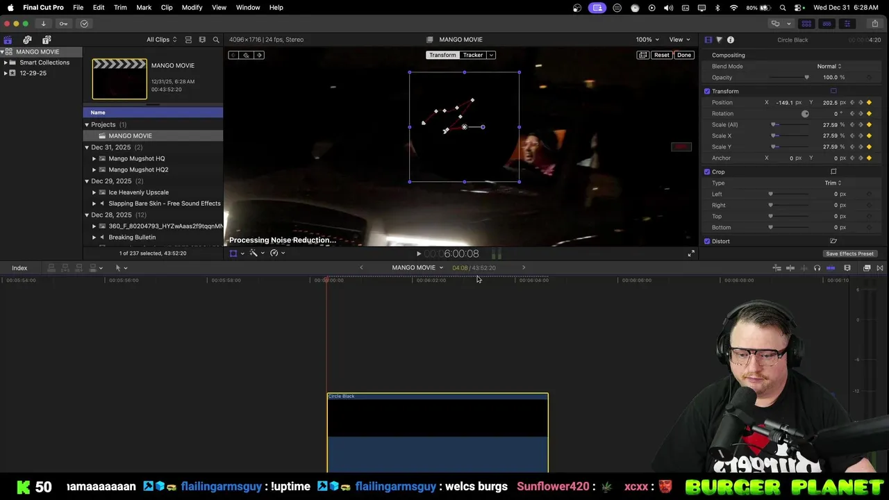Go to next keyframe in viewer
Image resolution: width=889 pixels, height=500 pixels.
click(259, 55)
